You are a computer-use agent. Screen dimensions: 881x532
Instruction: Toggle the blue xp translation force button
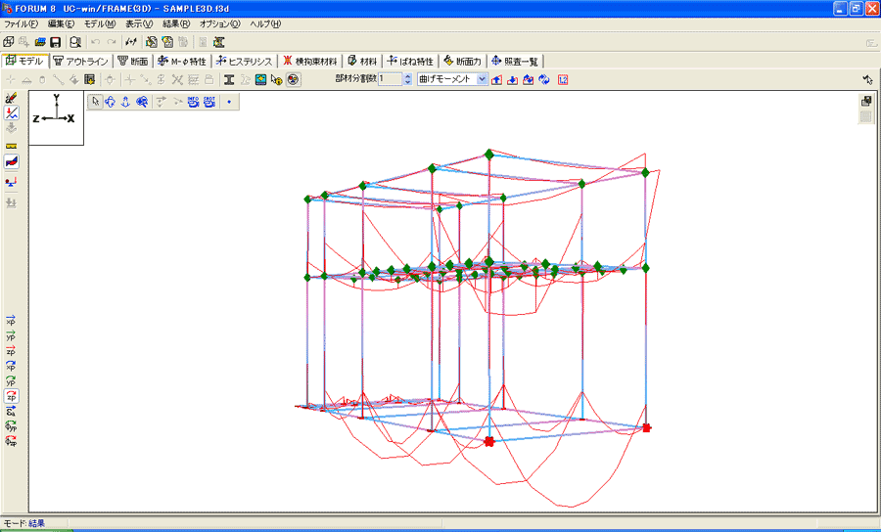pyautogui.click(x=11, y=320)
